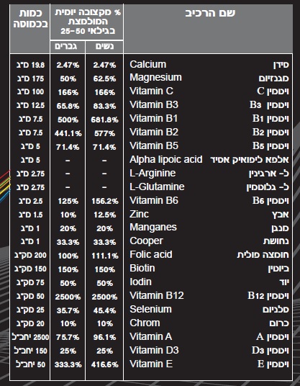Click the Zinc ingredient text
The height and width of the screenshot is (386, 300).
coord(139,214)
